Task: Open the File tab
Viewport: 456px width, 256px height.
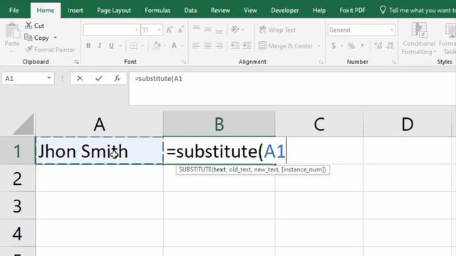Action: pos(14,11)
